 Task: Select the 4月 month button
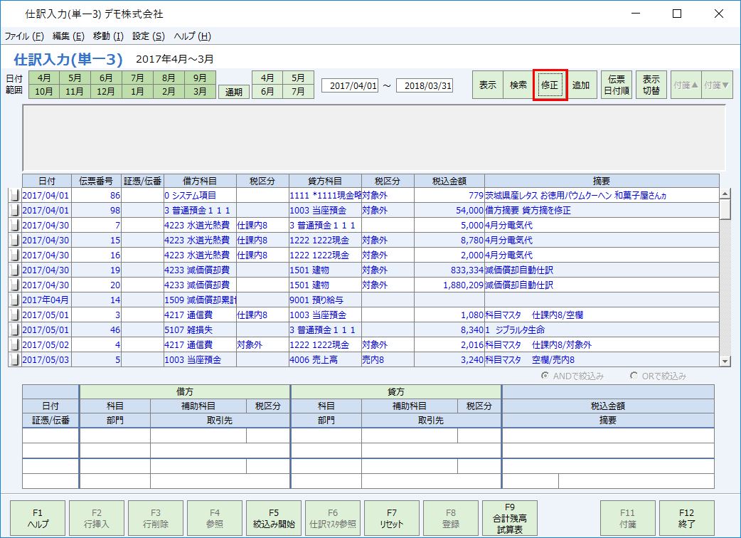click(x=43, y=77)
